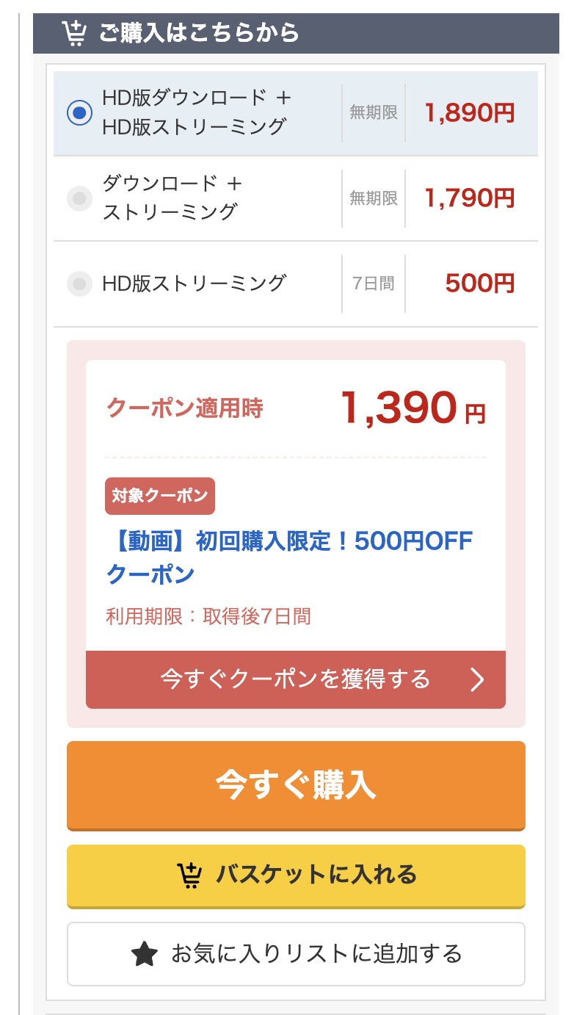Click the 500円 streaming price
This screenshot has height=1015, width=585.
(x=479, y=283)
